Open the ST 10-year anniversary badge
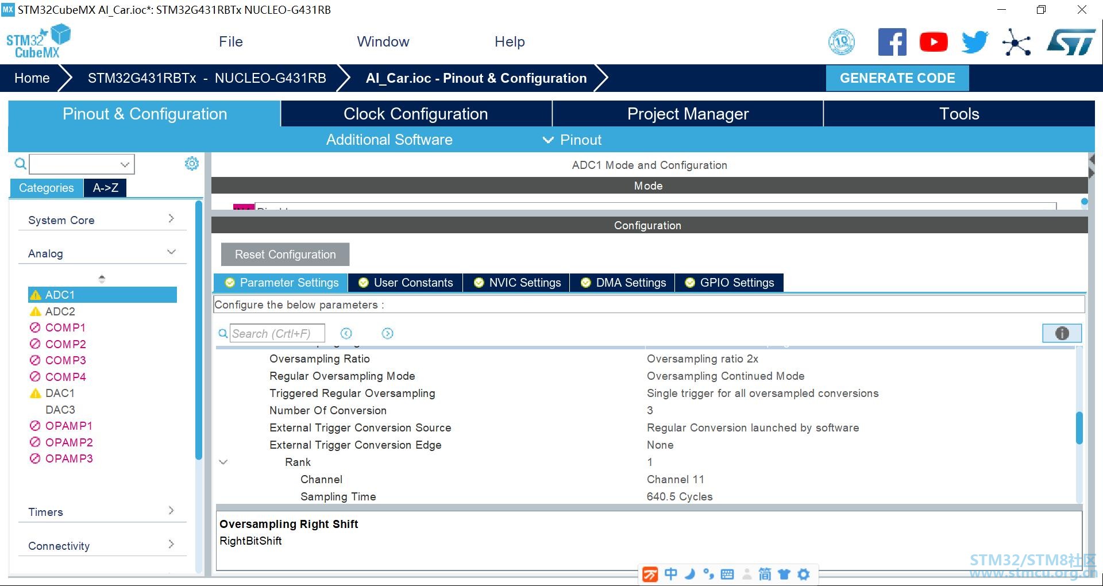This screenshot has width=1103, height=586. tap(842, 42)
